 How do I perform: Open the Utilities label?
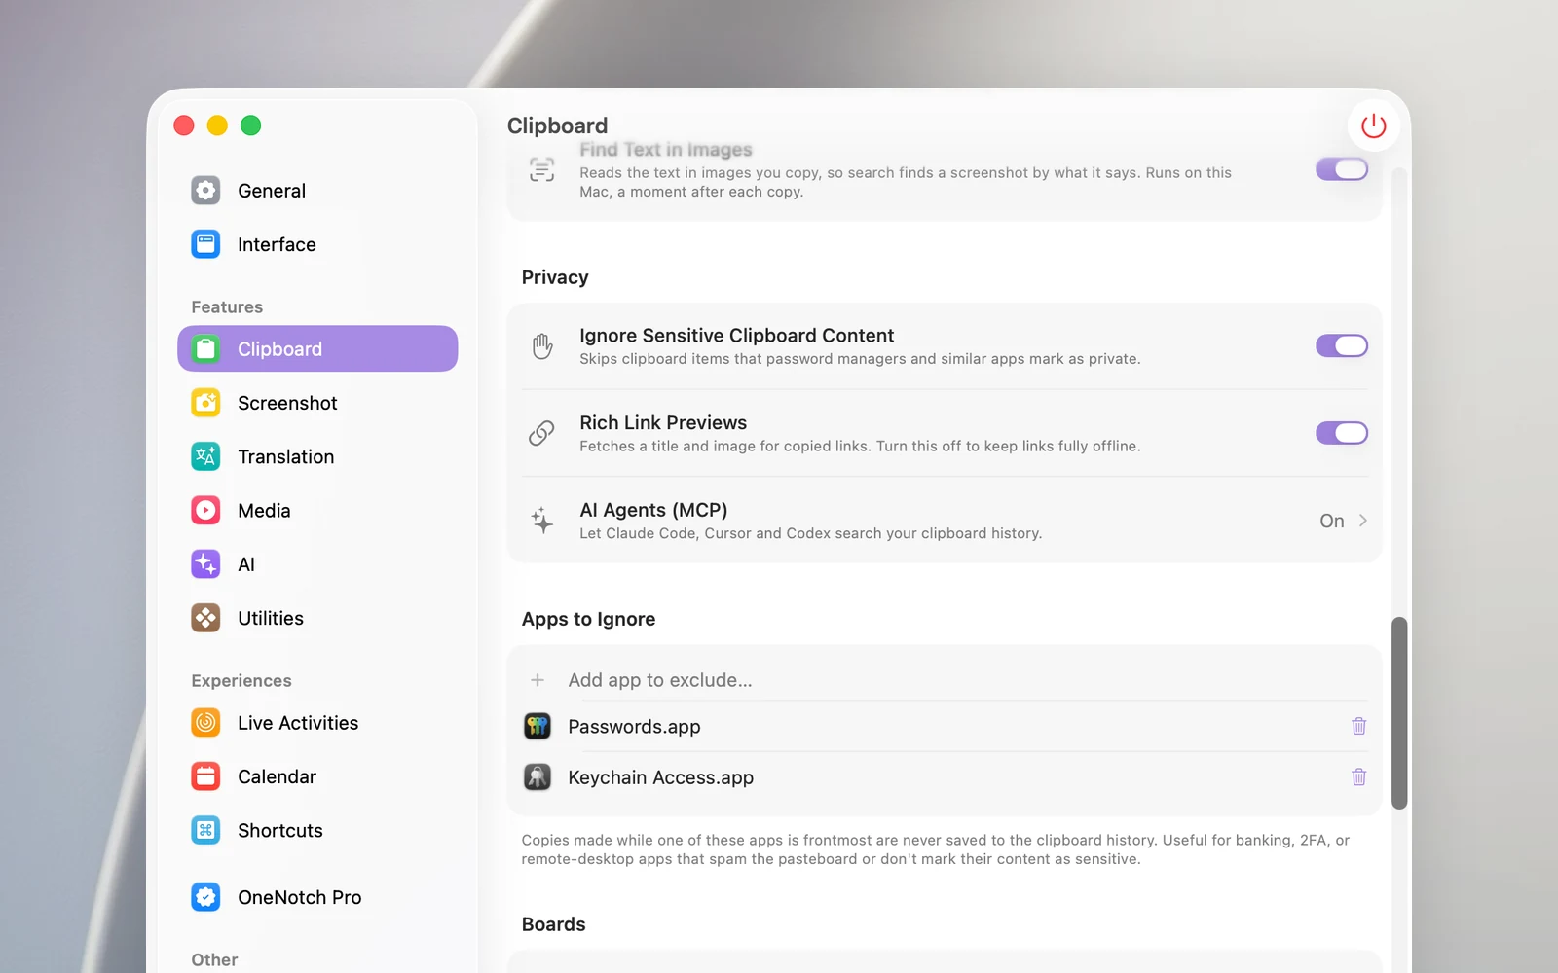271,618
